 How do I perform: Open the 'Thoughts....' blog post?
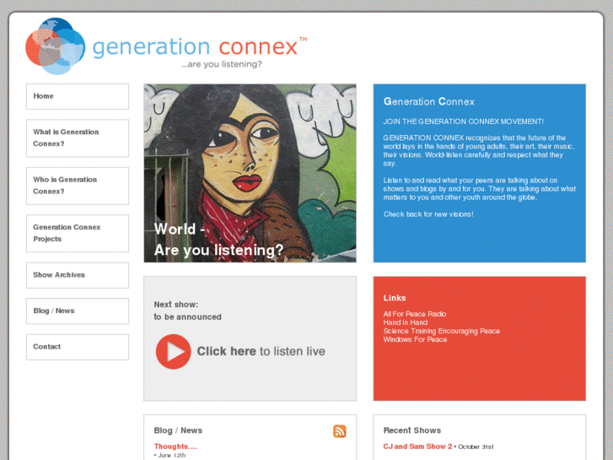pos(175,446)
